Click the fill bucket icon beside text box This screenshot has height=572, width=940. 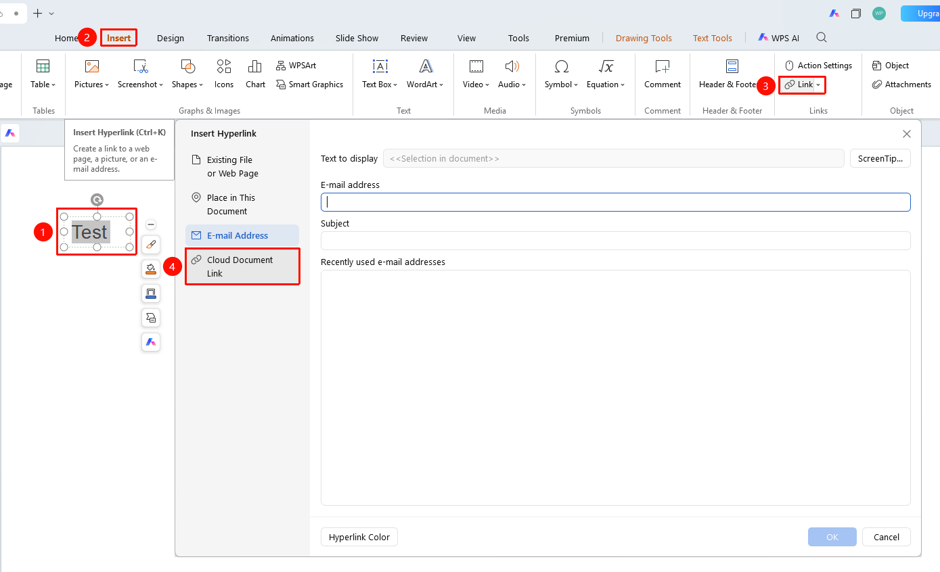(151, 269)
